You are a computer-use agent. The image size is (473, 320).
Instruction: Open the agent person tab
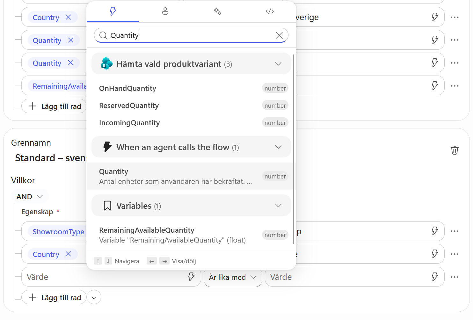tap(165, 11)
